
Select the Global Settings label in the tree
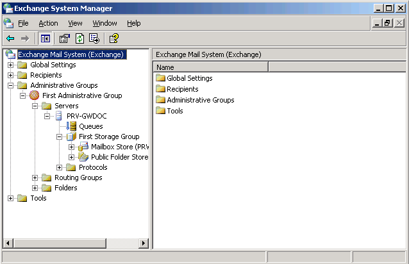(53, 65)
